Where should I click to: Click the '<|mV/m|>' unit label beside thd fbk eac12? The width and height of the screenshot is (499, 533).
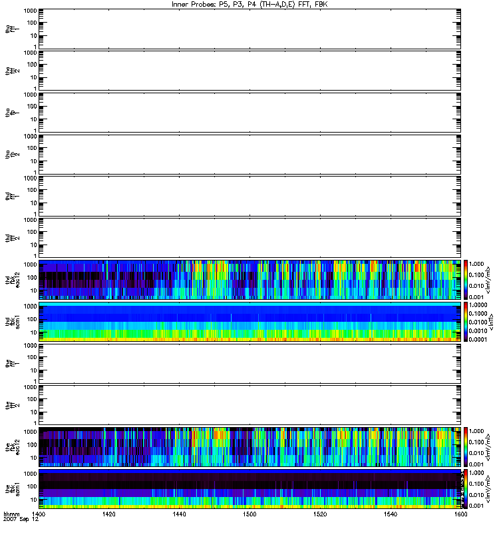(488, 280)
